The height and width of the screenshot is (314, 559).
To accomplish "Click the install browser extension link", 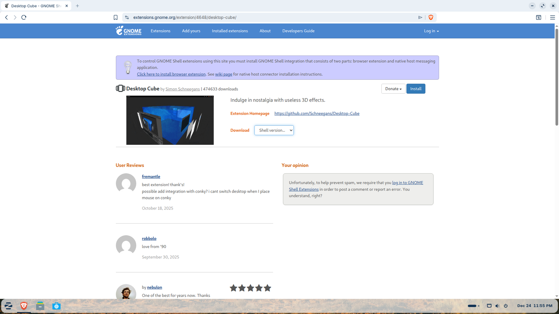I will pos(171,74).
